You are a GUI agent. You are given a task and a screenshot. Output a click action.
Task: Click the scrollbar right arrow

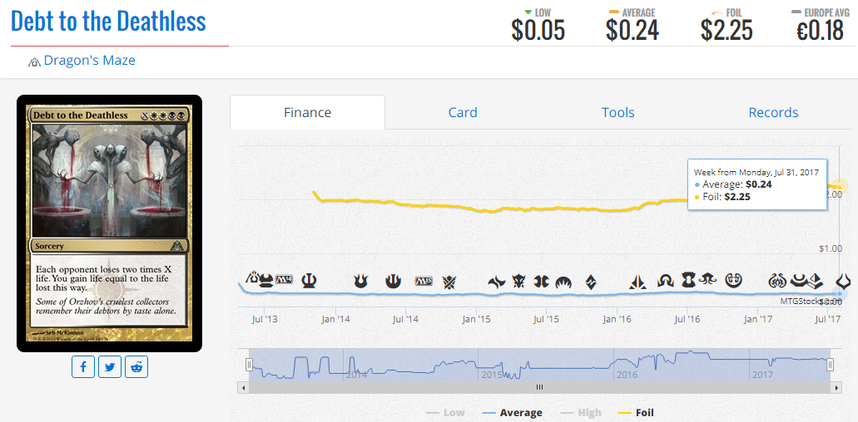(x=836, y=387)
